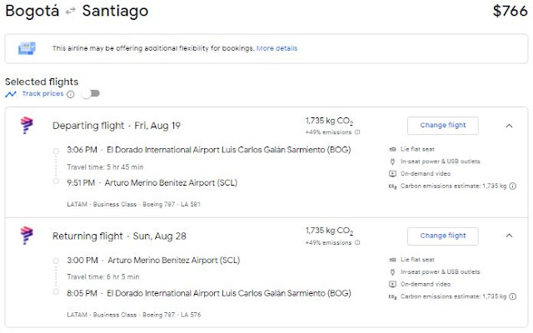Click the Track prices info icon
Image resolution: width=533 pixels, height=333 pixels.
tap(70, 94)
